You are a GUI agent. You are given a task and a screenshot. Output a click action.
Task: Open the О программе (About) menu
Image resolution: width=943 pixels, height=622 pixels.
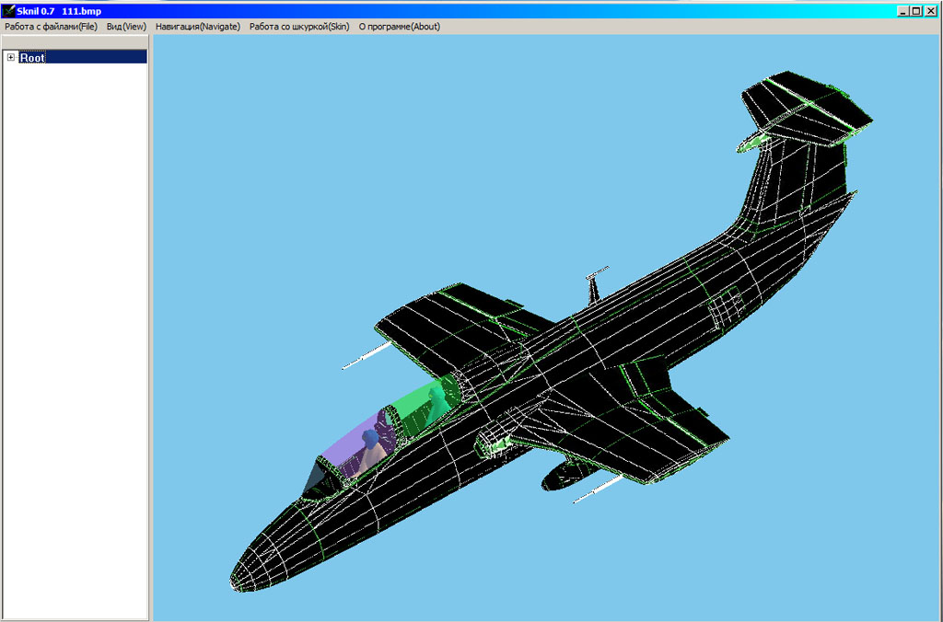400,27
